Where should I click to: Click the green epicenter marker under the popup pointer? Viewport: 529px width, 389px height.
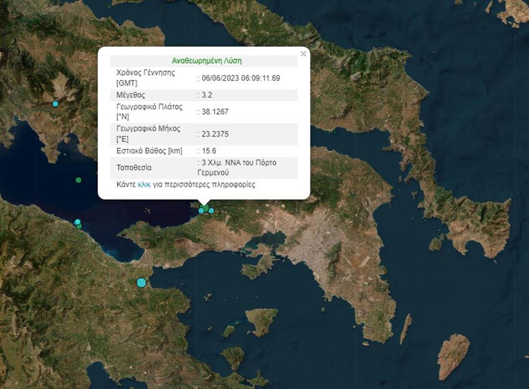tap(205, 208)
